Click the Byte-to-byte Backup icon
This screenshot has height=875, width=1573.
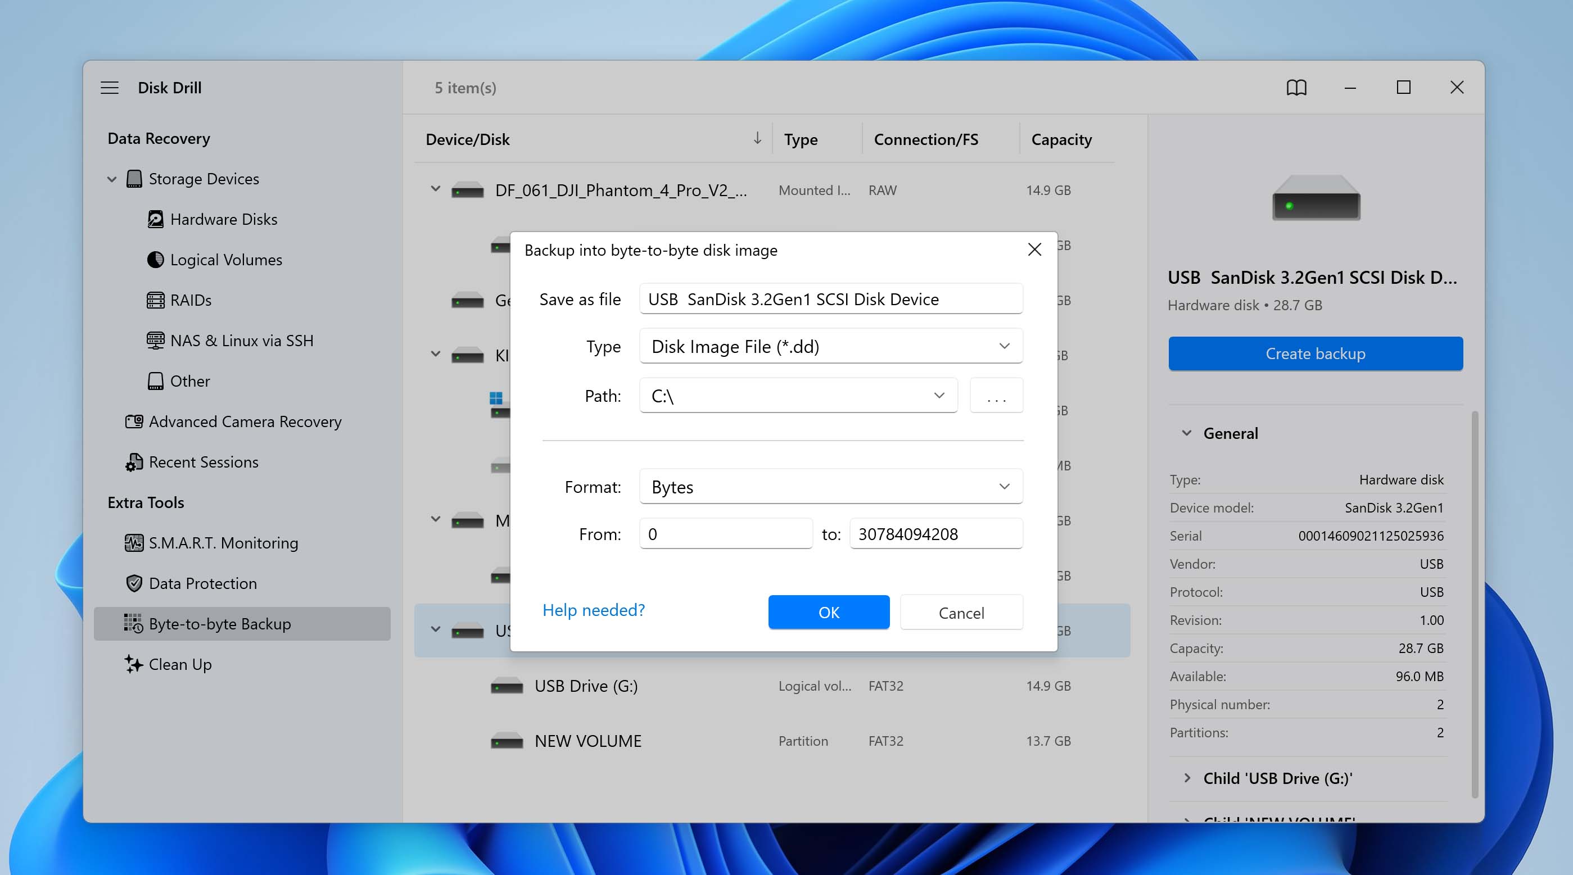pos(133,623)
